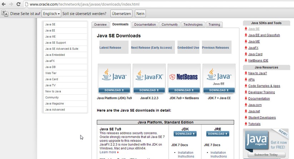Click the browser forward arrow
The height and width of the screenshot is (159, 294).
11,4
